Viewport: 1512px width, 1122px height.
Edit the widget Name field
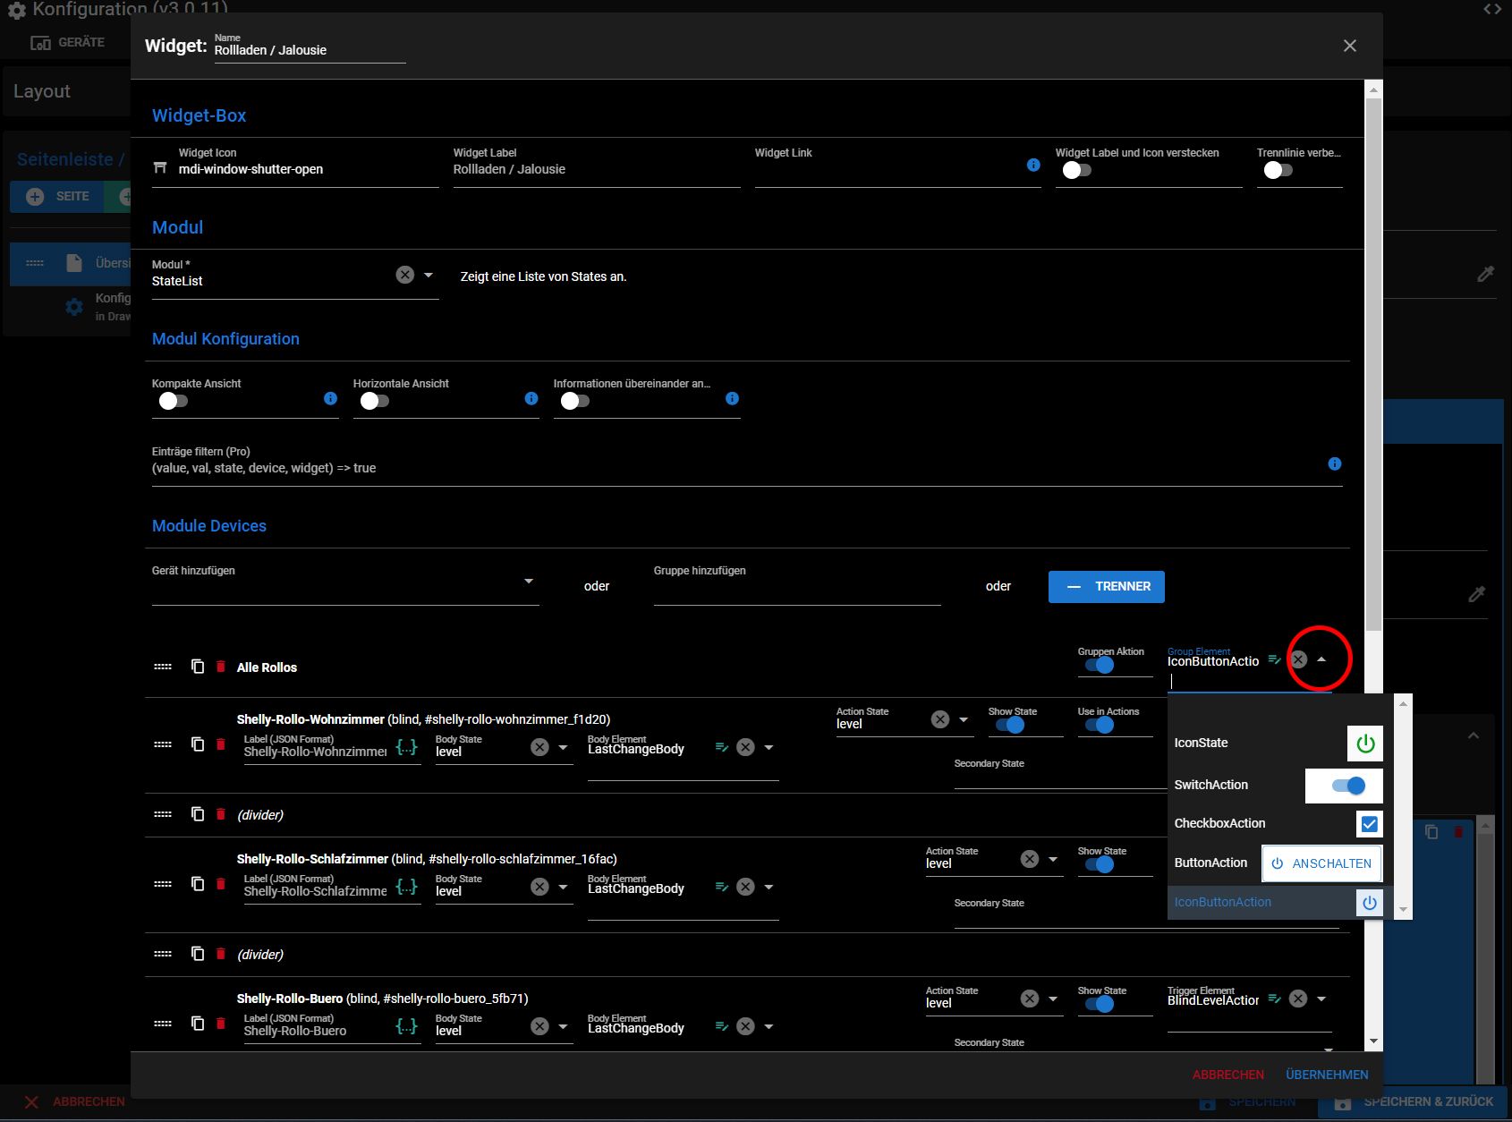pyautogui.click(x=310, y=50)
